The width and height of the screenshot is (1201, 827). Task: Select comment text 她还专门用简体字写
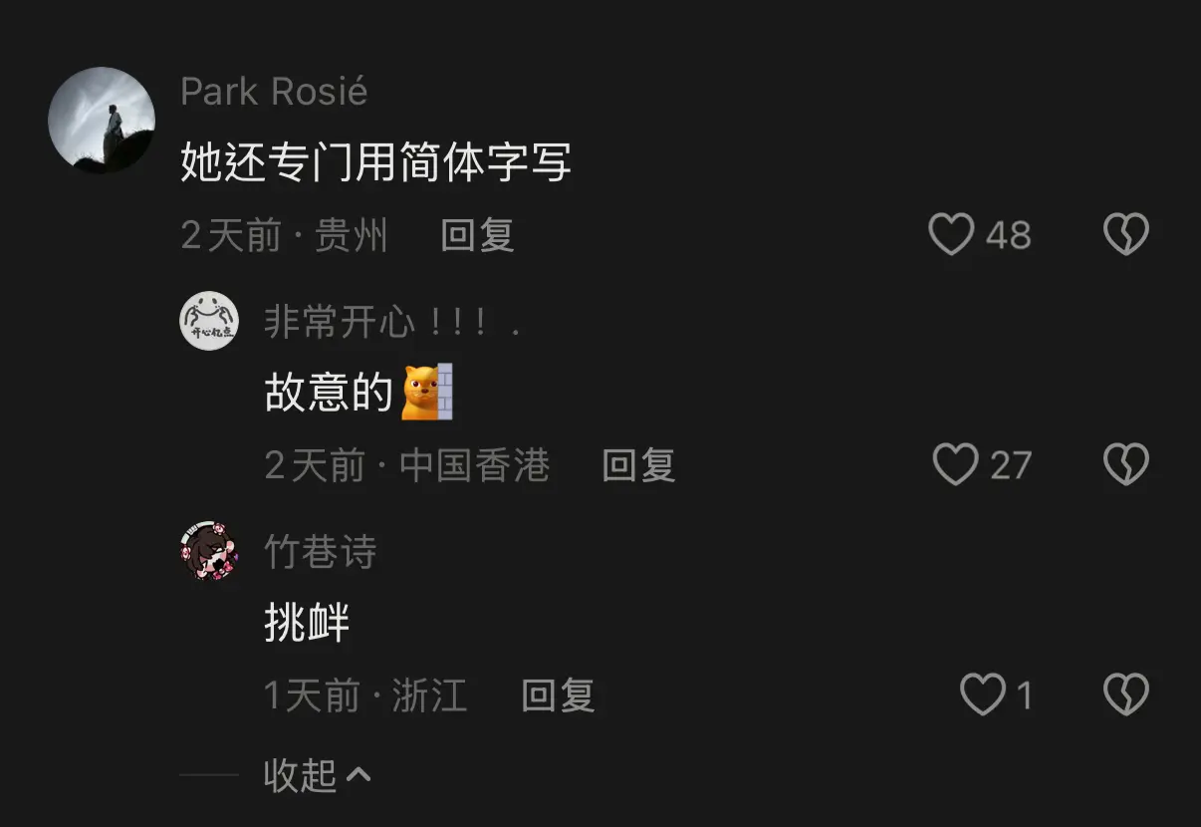pos(375,161)
